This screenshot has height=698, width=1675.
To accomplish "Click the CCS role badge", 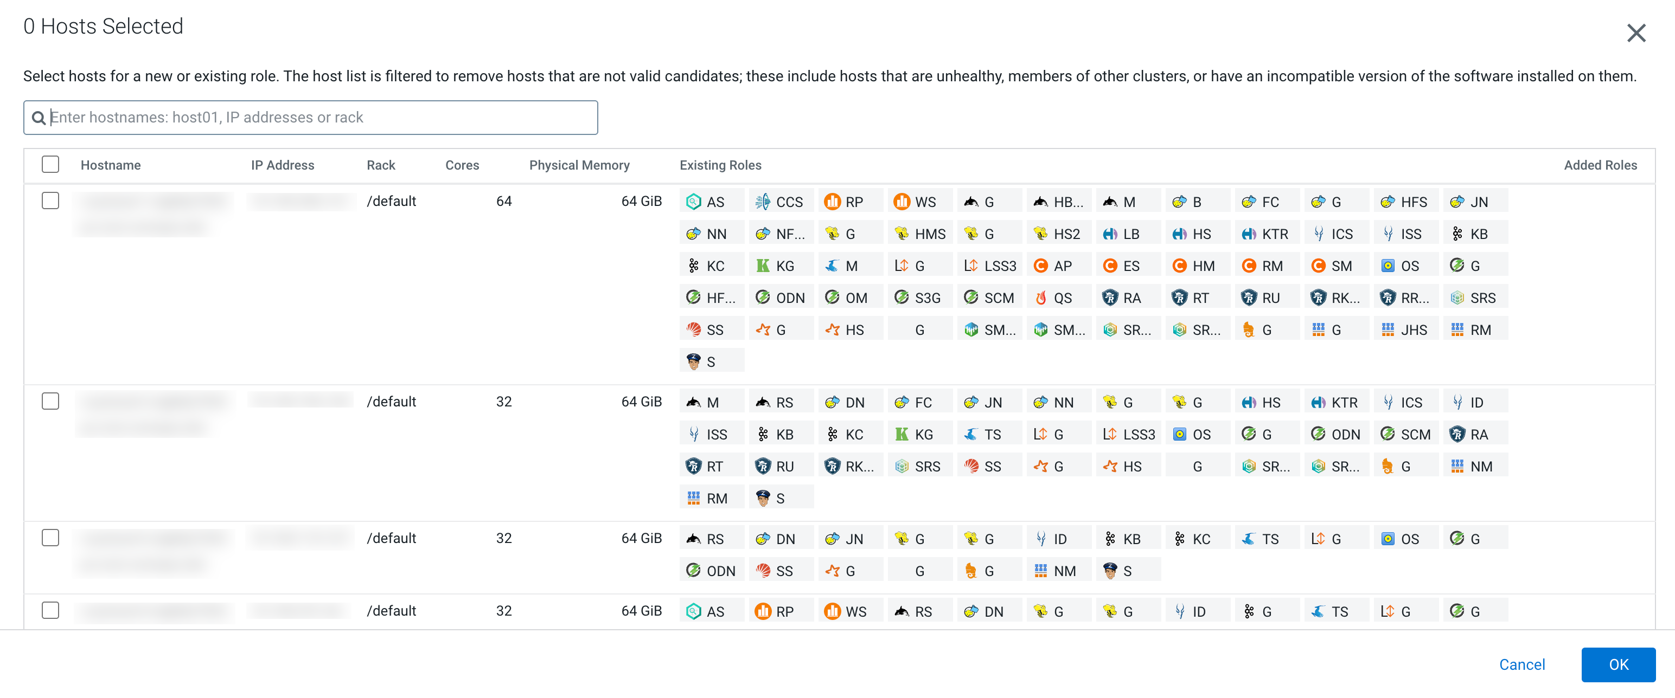I will tap(781, 202).
